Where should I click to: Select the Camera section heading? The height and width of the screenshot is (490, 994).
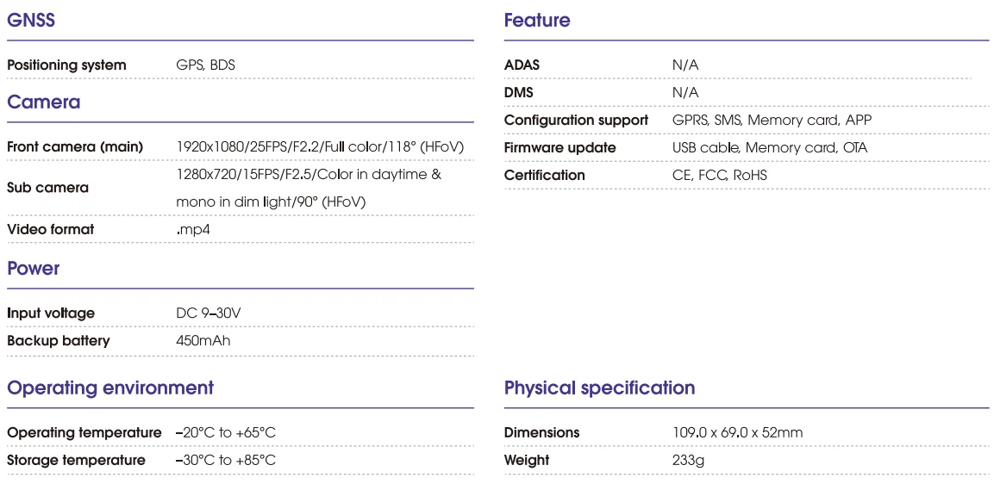(x=43, y=102)
